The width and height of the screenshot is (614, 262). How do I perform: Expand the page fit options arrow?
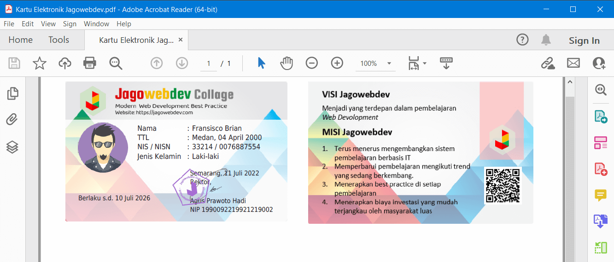pos(425,63)
